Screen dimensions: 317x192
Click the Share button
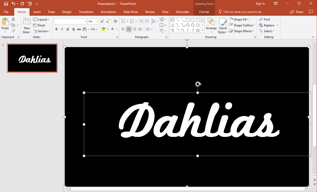(x=297, y=12)
